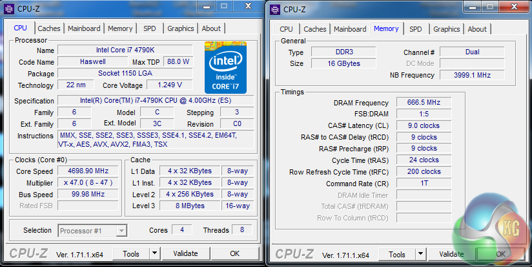The width and height of the screenshot is (532, 267).
Task: Open Tools dropdown arrow in right window
Action: click(420, 254)
